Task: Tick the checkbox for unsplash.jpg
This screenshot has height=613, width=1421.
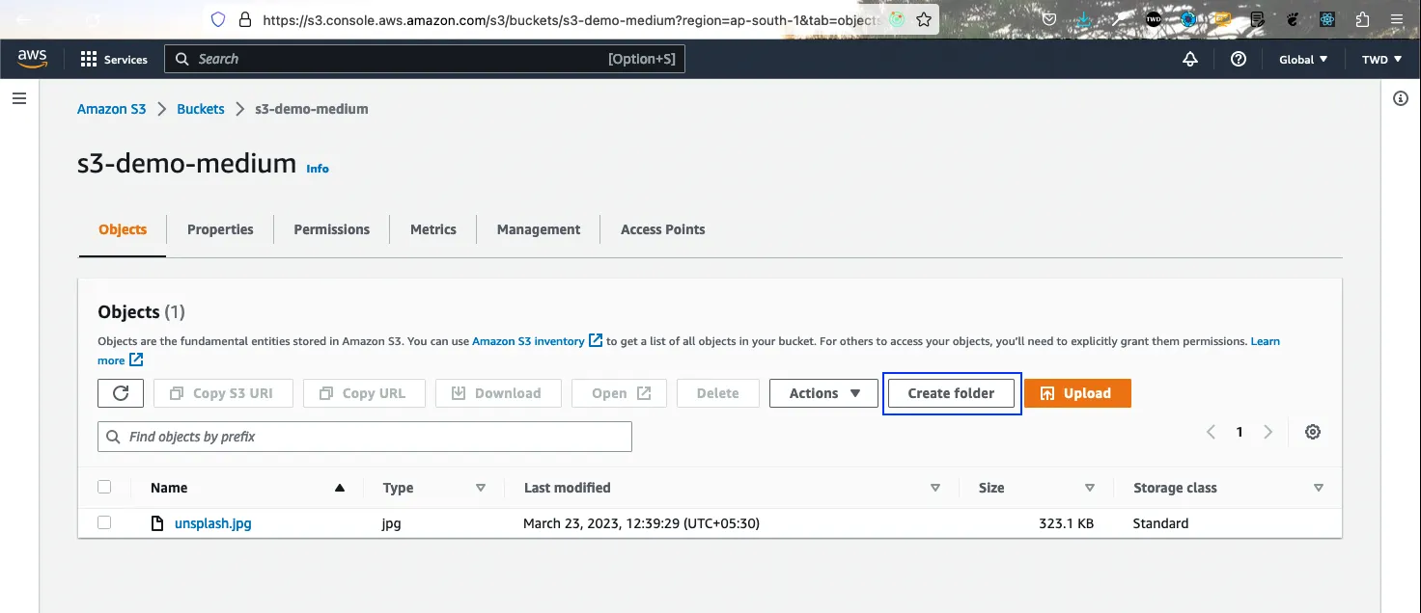Action: click(104, 522)
